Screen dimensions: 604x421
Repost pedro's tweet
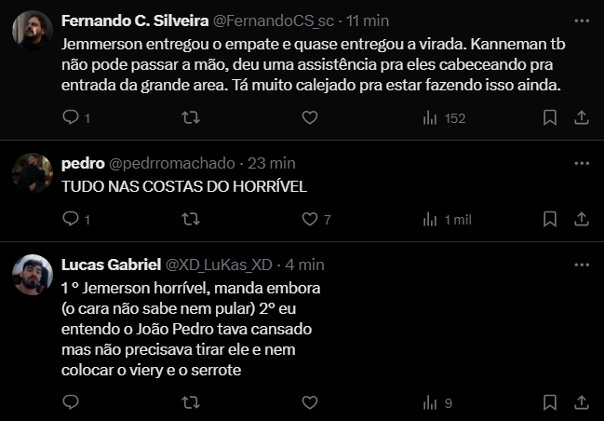pos(191,219)
